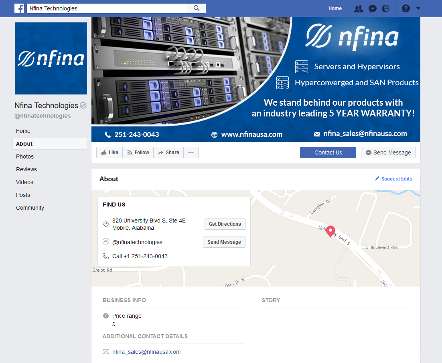This screenshot has width=442, height=363.
Task: Click the Call +1 251-243-0043 text
Action: (x=140, y=256)
